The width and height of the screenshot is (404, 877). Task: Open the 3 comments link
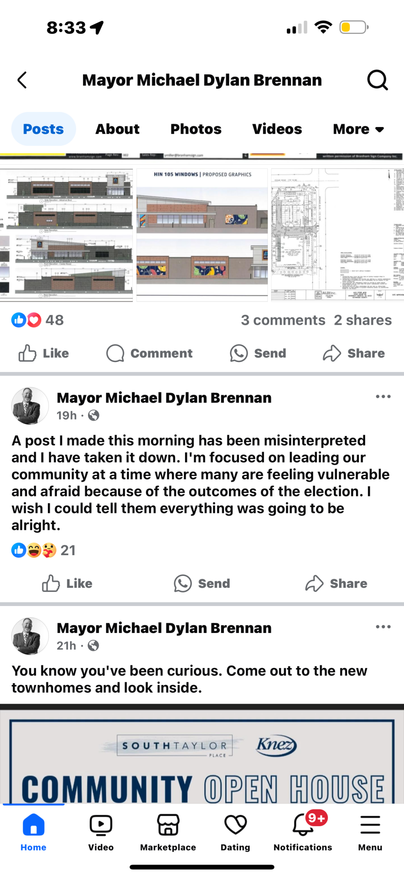click(283, 320)
